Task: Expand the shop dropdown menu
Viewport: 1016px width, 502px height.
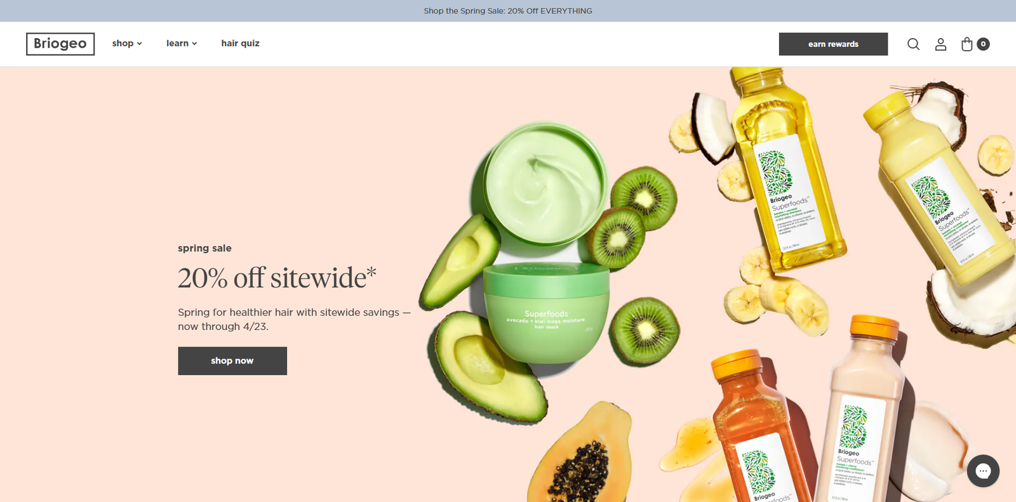Action: 127,43
